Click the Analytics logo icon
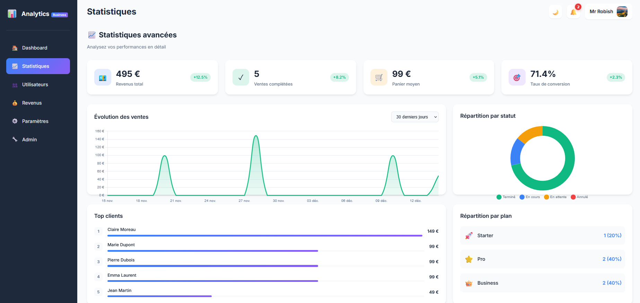 point(12,14)
